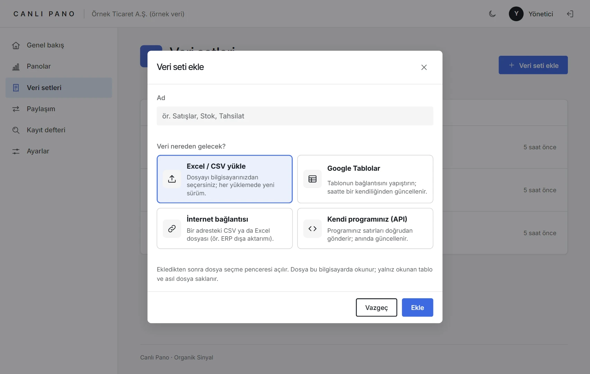Open Ayarlar in sidebar
The image size is (590, 374).
tap(59, 151)
